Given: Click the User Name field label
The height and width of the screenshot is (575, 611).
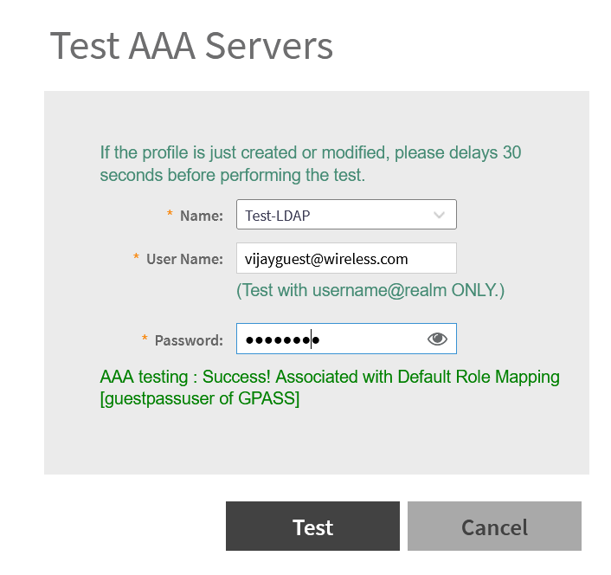Looking at the screenshot, I should point(184,259).
